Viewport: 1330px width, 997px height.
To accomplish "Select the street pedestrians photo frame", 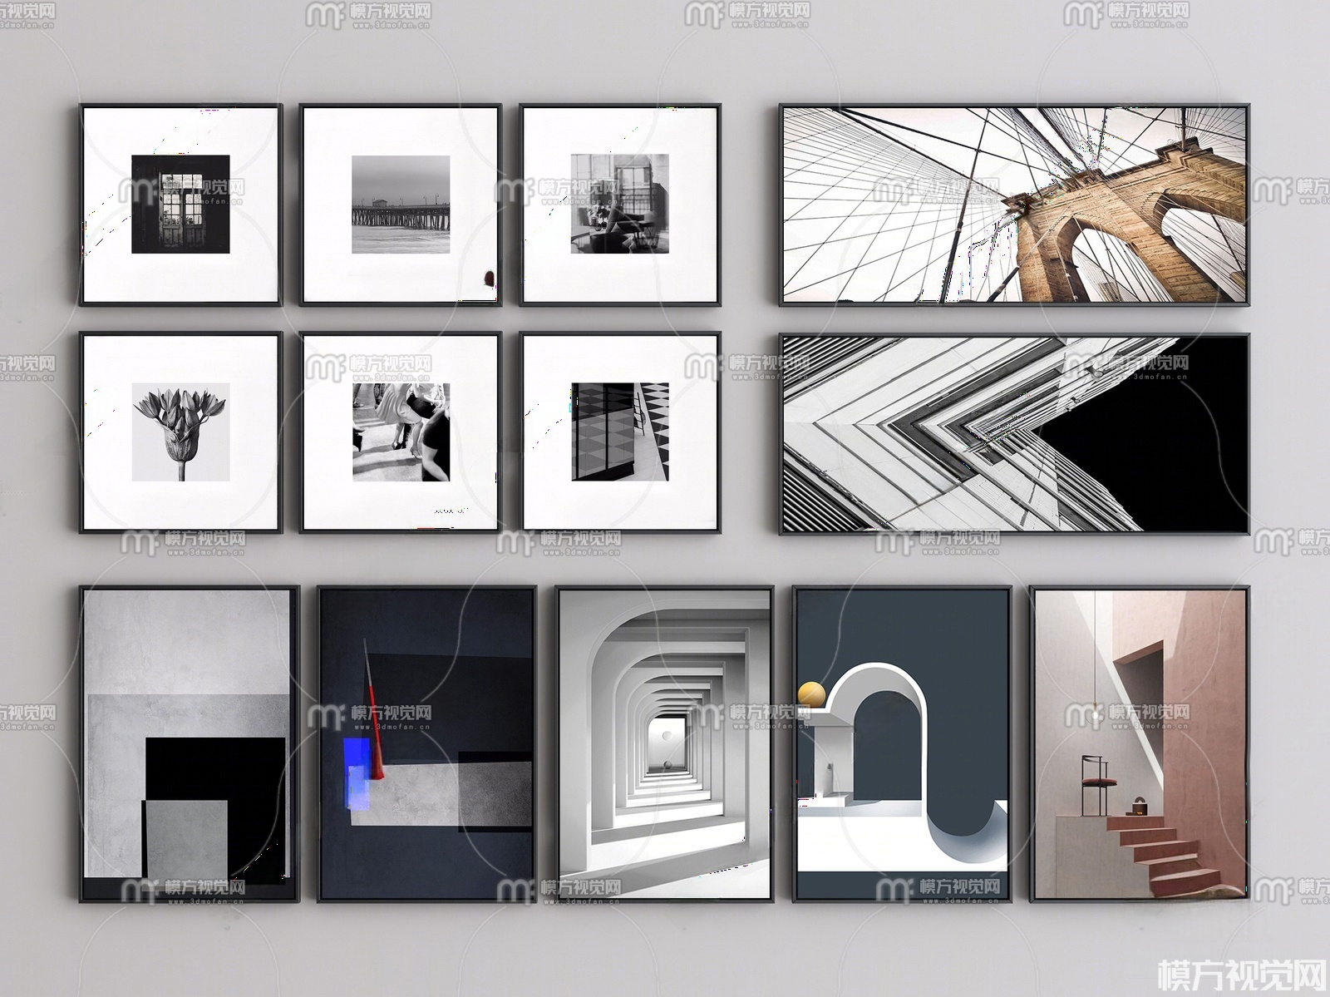I will tap(400, 432).
